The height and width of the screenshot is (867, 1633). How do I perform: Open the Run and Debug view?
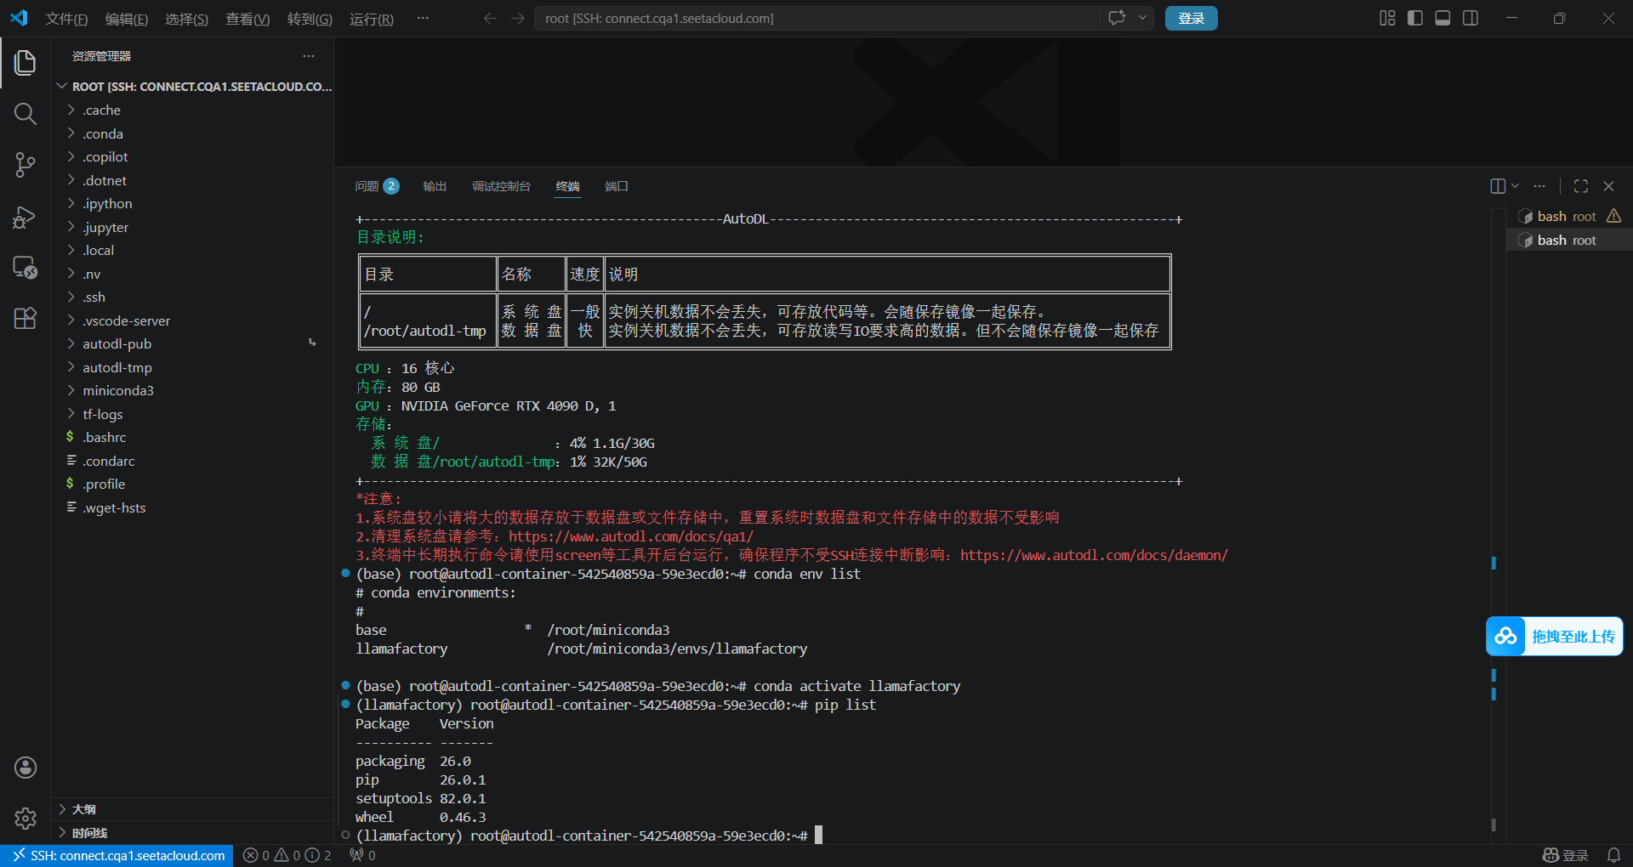coord(25,217)
